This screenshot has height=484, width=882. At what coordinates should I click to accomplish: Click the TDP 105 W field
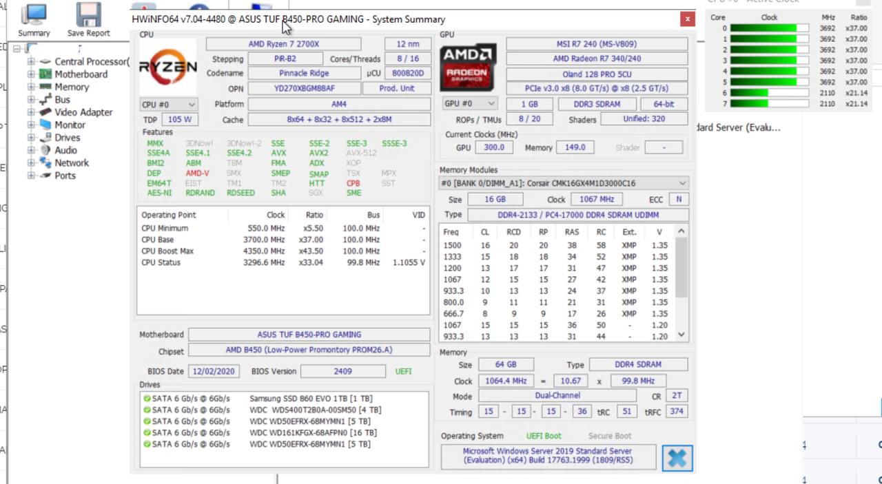tap(180, 119)
